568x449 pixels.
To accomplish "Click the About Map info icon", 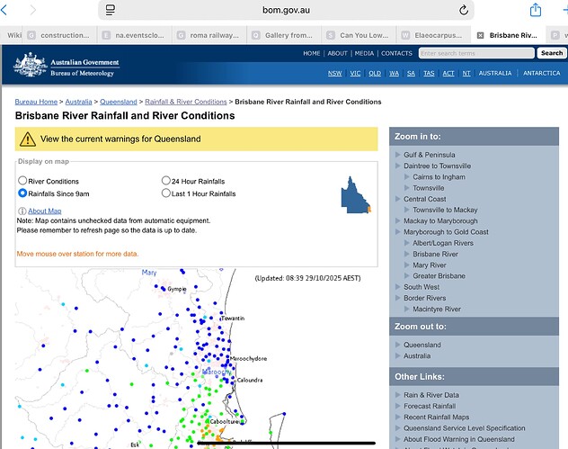I will click(22, 211).
